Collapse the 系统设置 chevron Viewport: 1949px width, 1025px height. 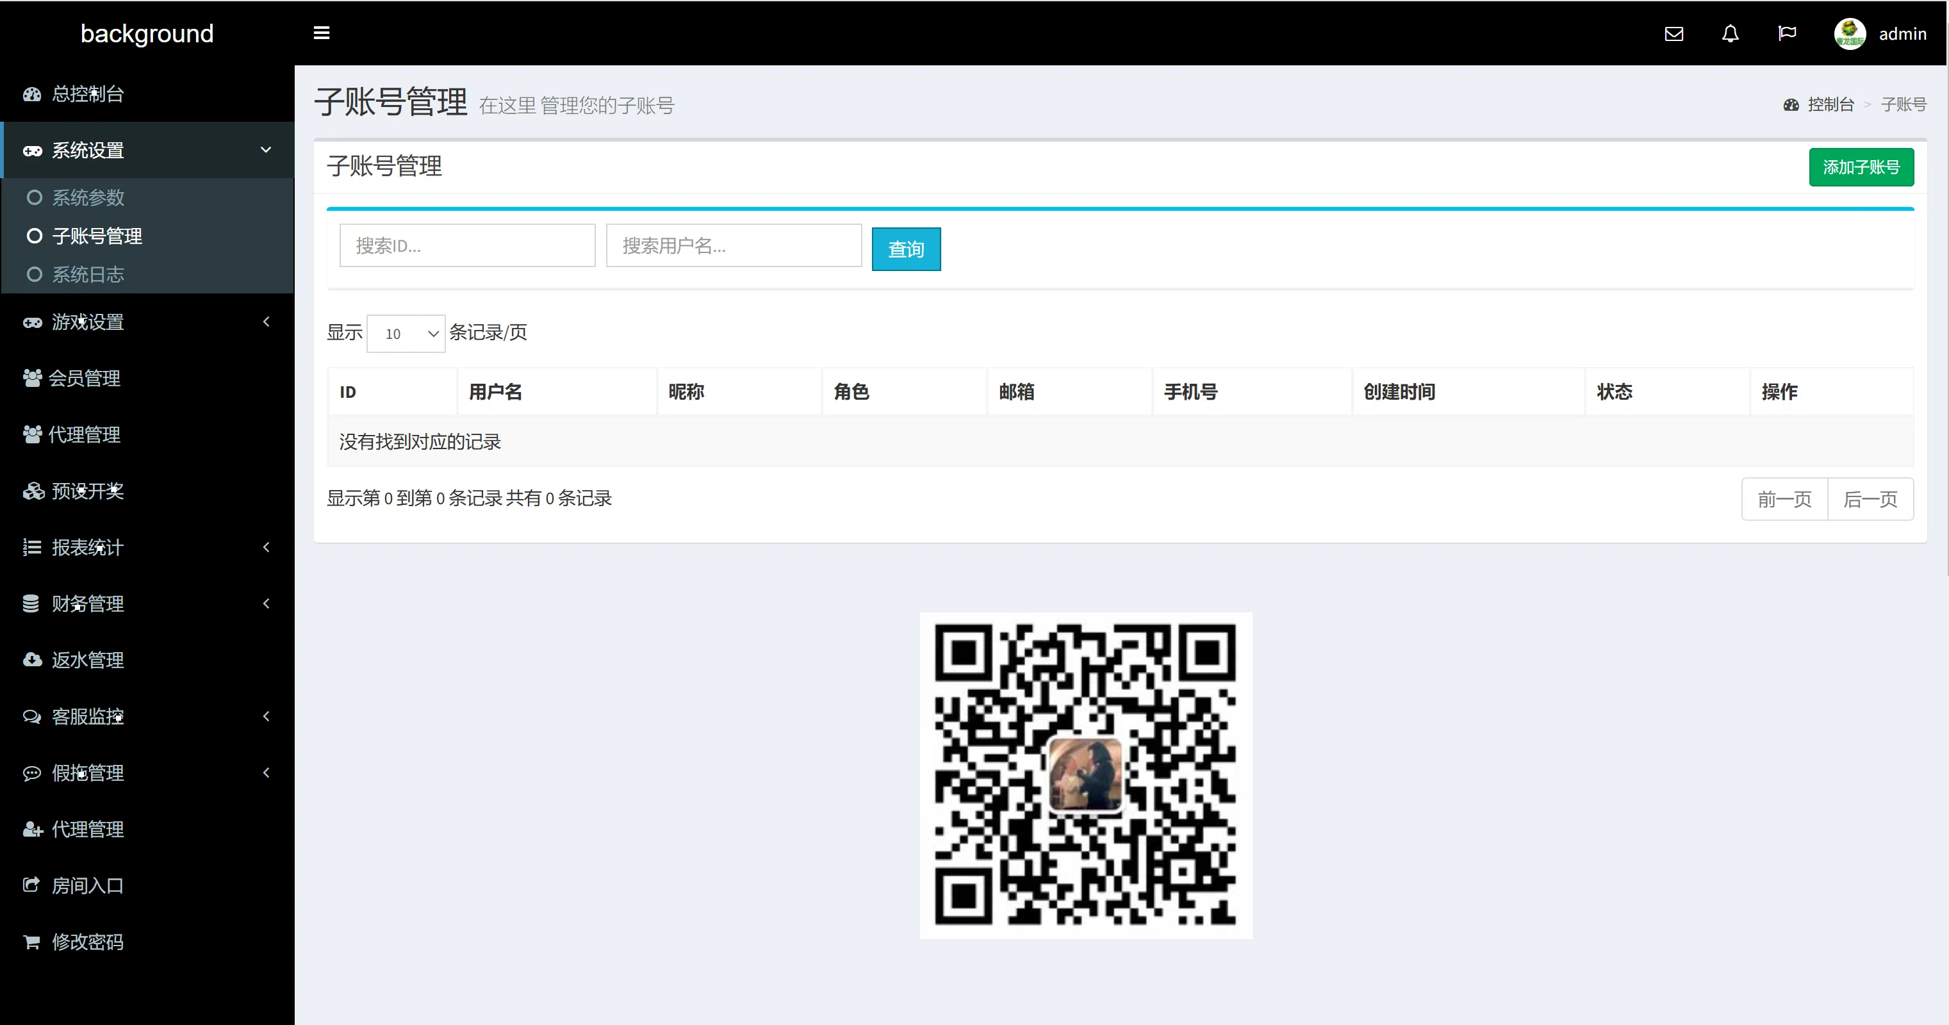(x=267, y=150)
